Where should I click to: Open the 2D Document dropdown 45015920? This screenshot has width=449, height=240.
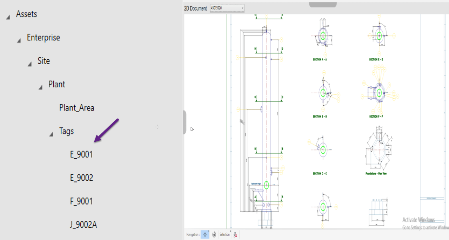(x=227, y=8)
